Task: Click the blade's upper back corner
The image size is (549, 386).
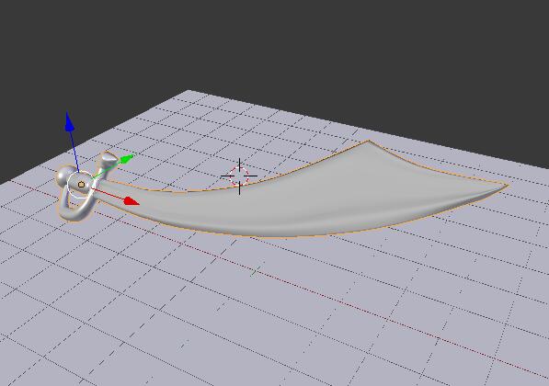Action: 369,142
